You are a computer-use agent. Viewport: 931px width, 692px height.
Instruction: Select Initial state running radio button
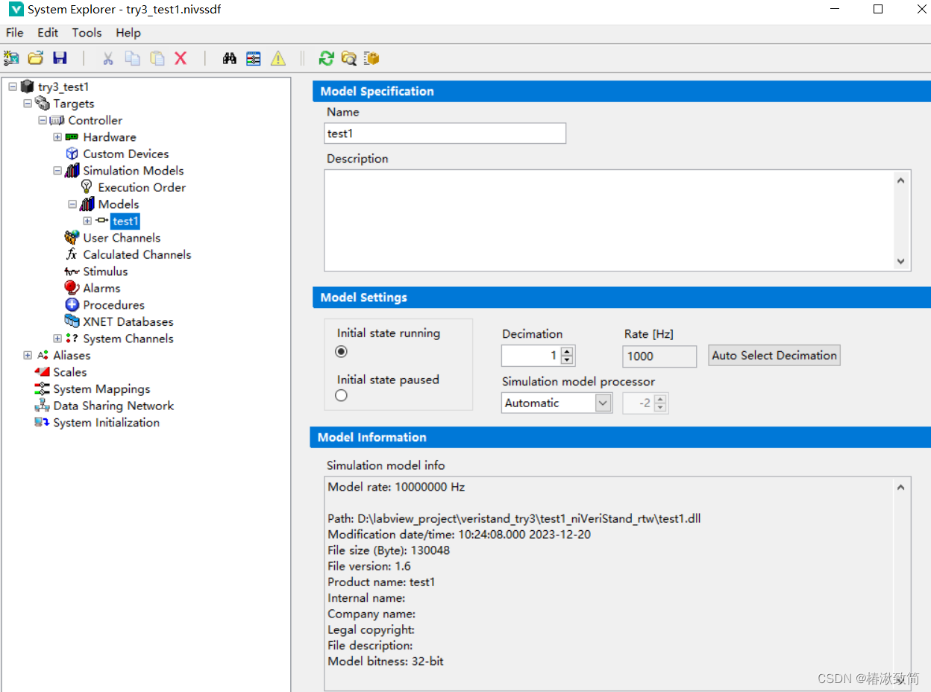point(341,351)
